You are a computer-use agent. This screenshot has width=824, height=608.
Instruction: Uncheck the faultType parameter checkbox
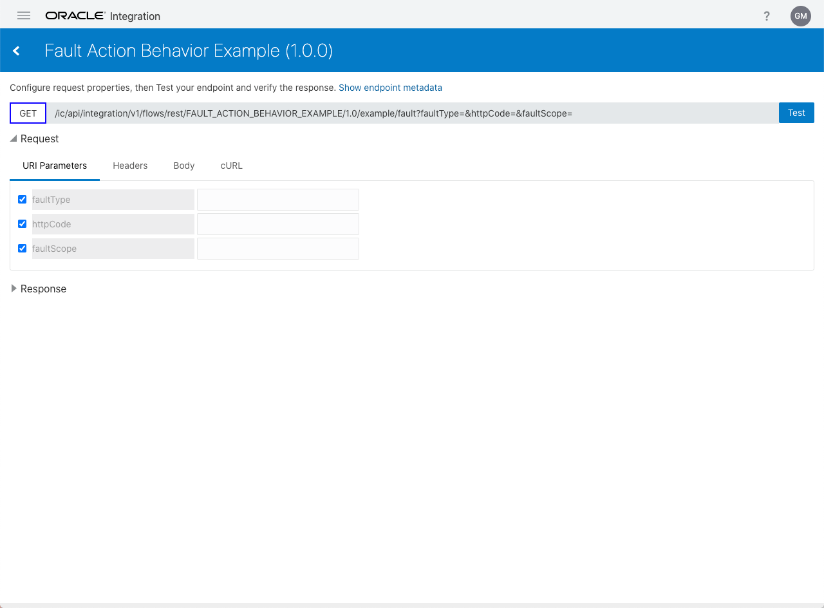pos(23,200)
